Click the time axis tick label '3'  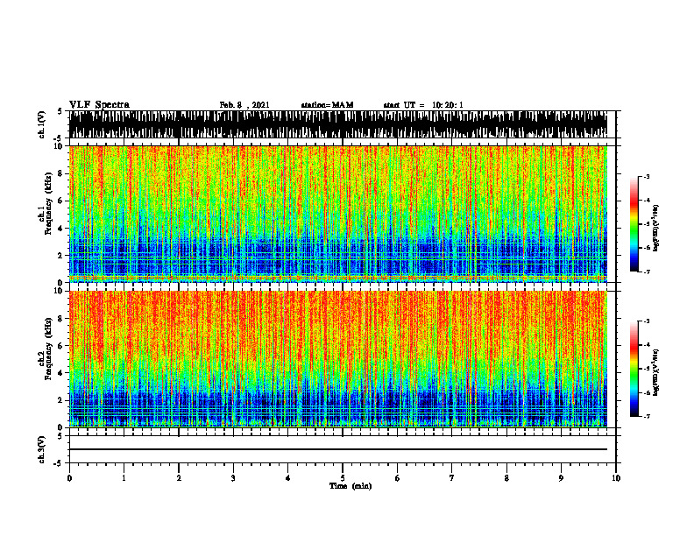click(233, 478)
